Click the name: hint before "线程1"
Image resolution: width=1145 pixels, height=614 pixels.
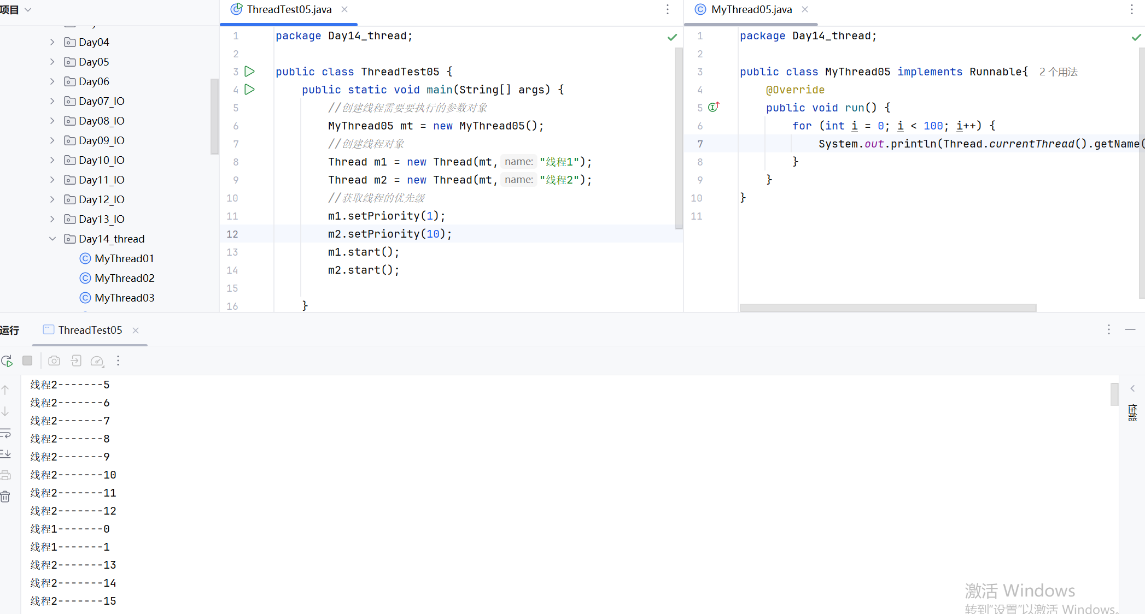click(518, 162)
